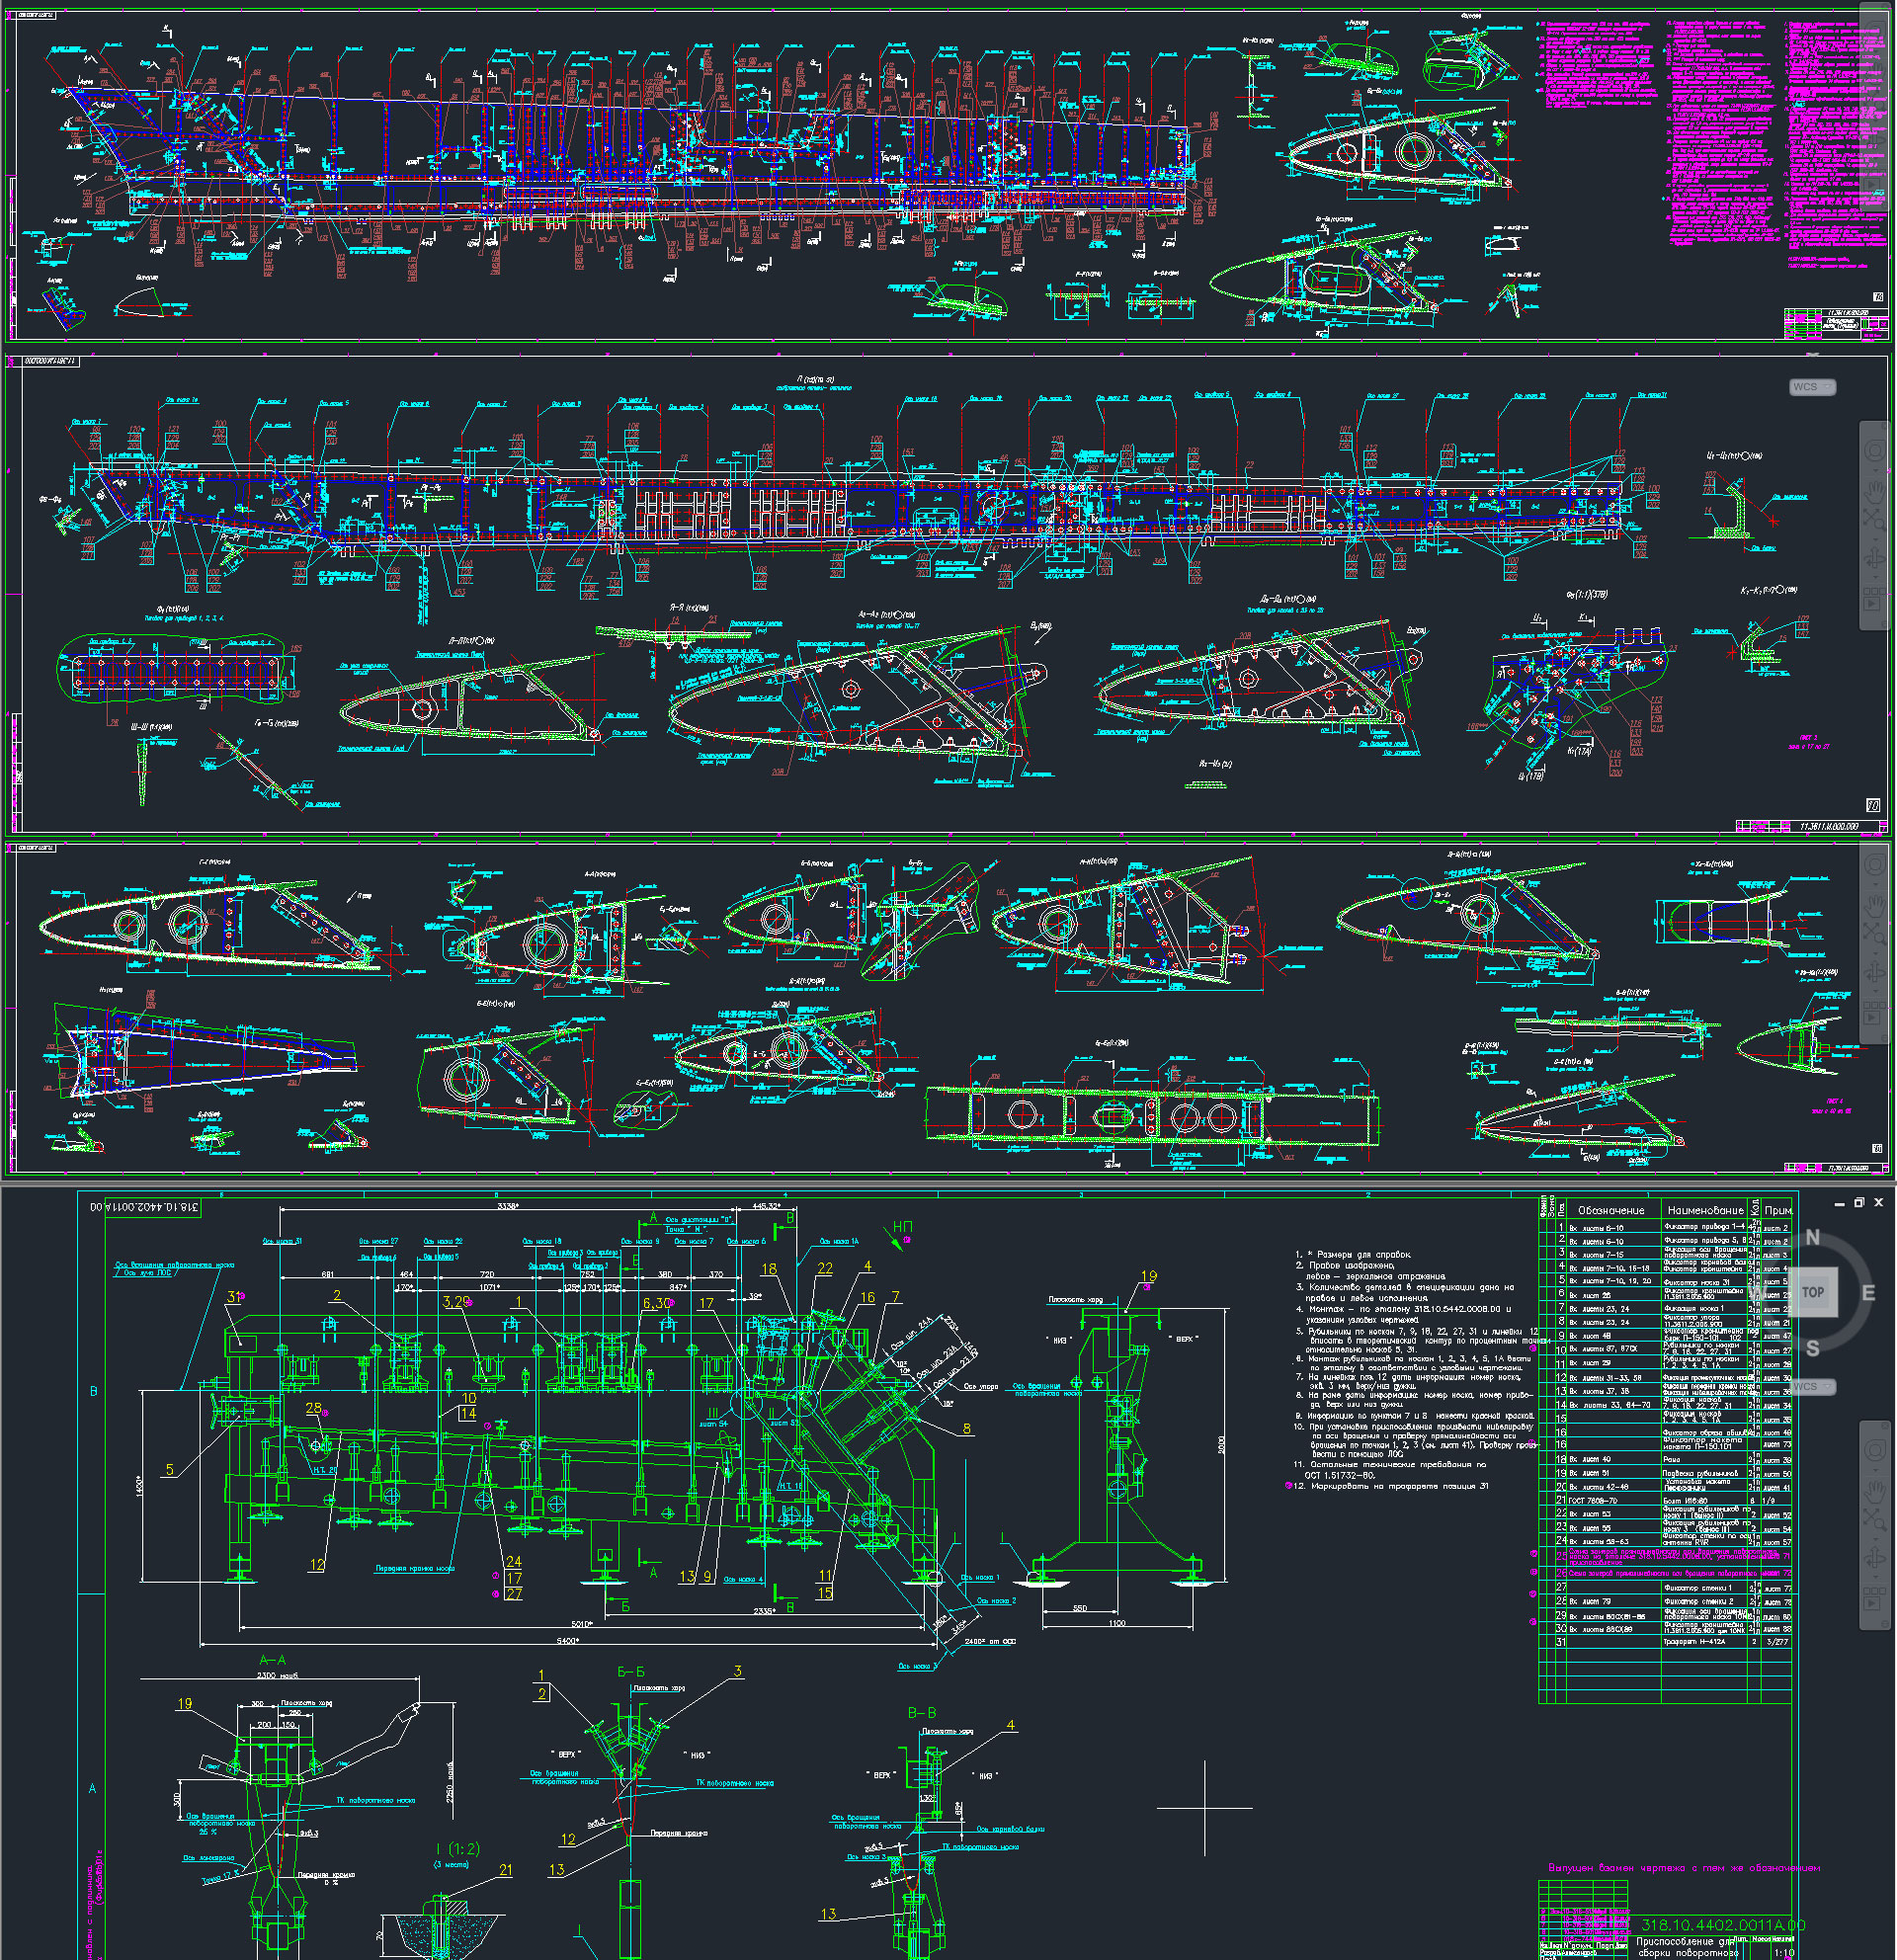Image resolution: width=1897 pixels, height=1960 pixels.
Task: Open ShowMotion in second viewport's navigation bar
Action: tap(1872, 600)
